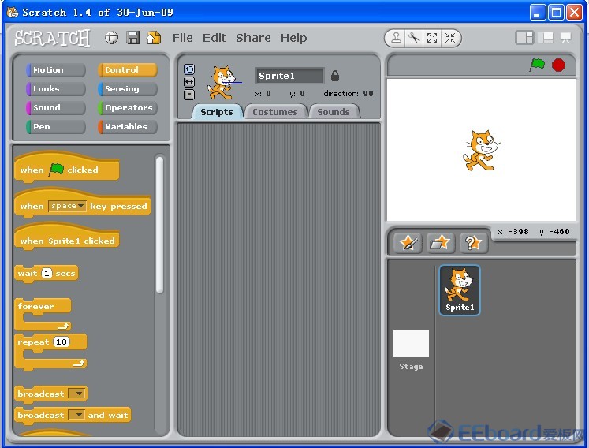This screenshot has height=448, width=589.
Task: Click the language globe icon
Action: [111, 38]
